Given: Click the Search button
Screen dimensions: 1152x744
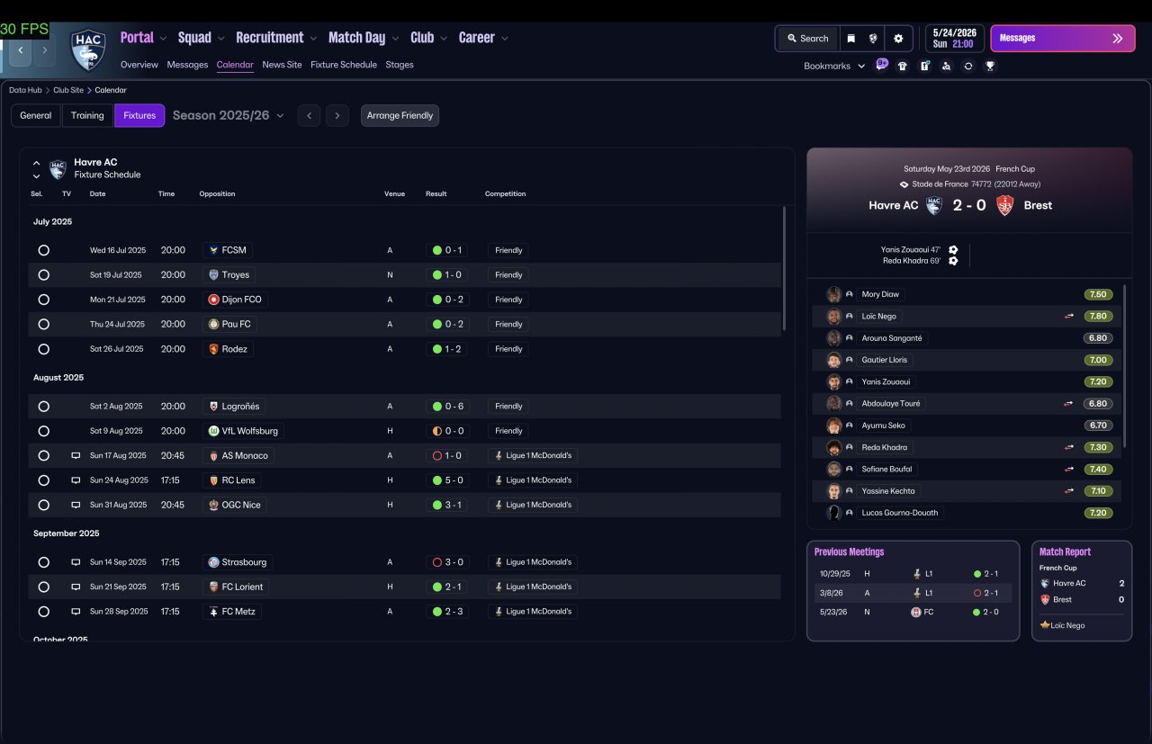Looking at the screenshot, I should (x=807, y=39).
